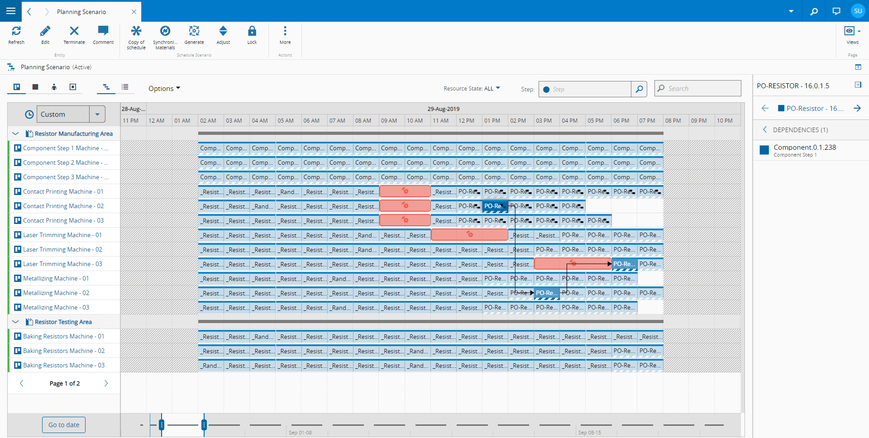Expand the Options dropdown

click(164, 89)
